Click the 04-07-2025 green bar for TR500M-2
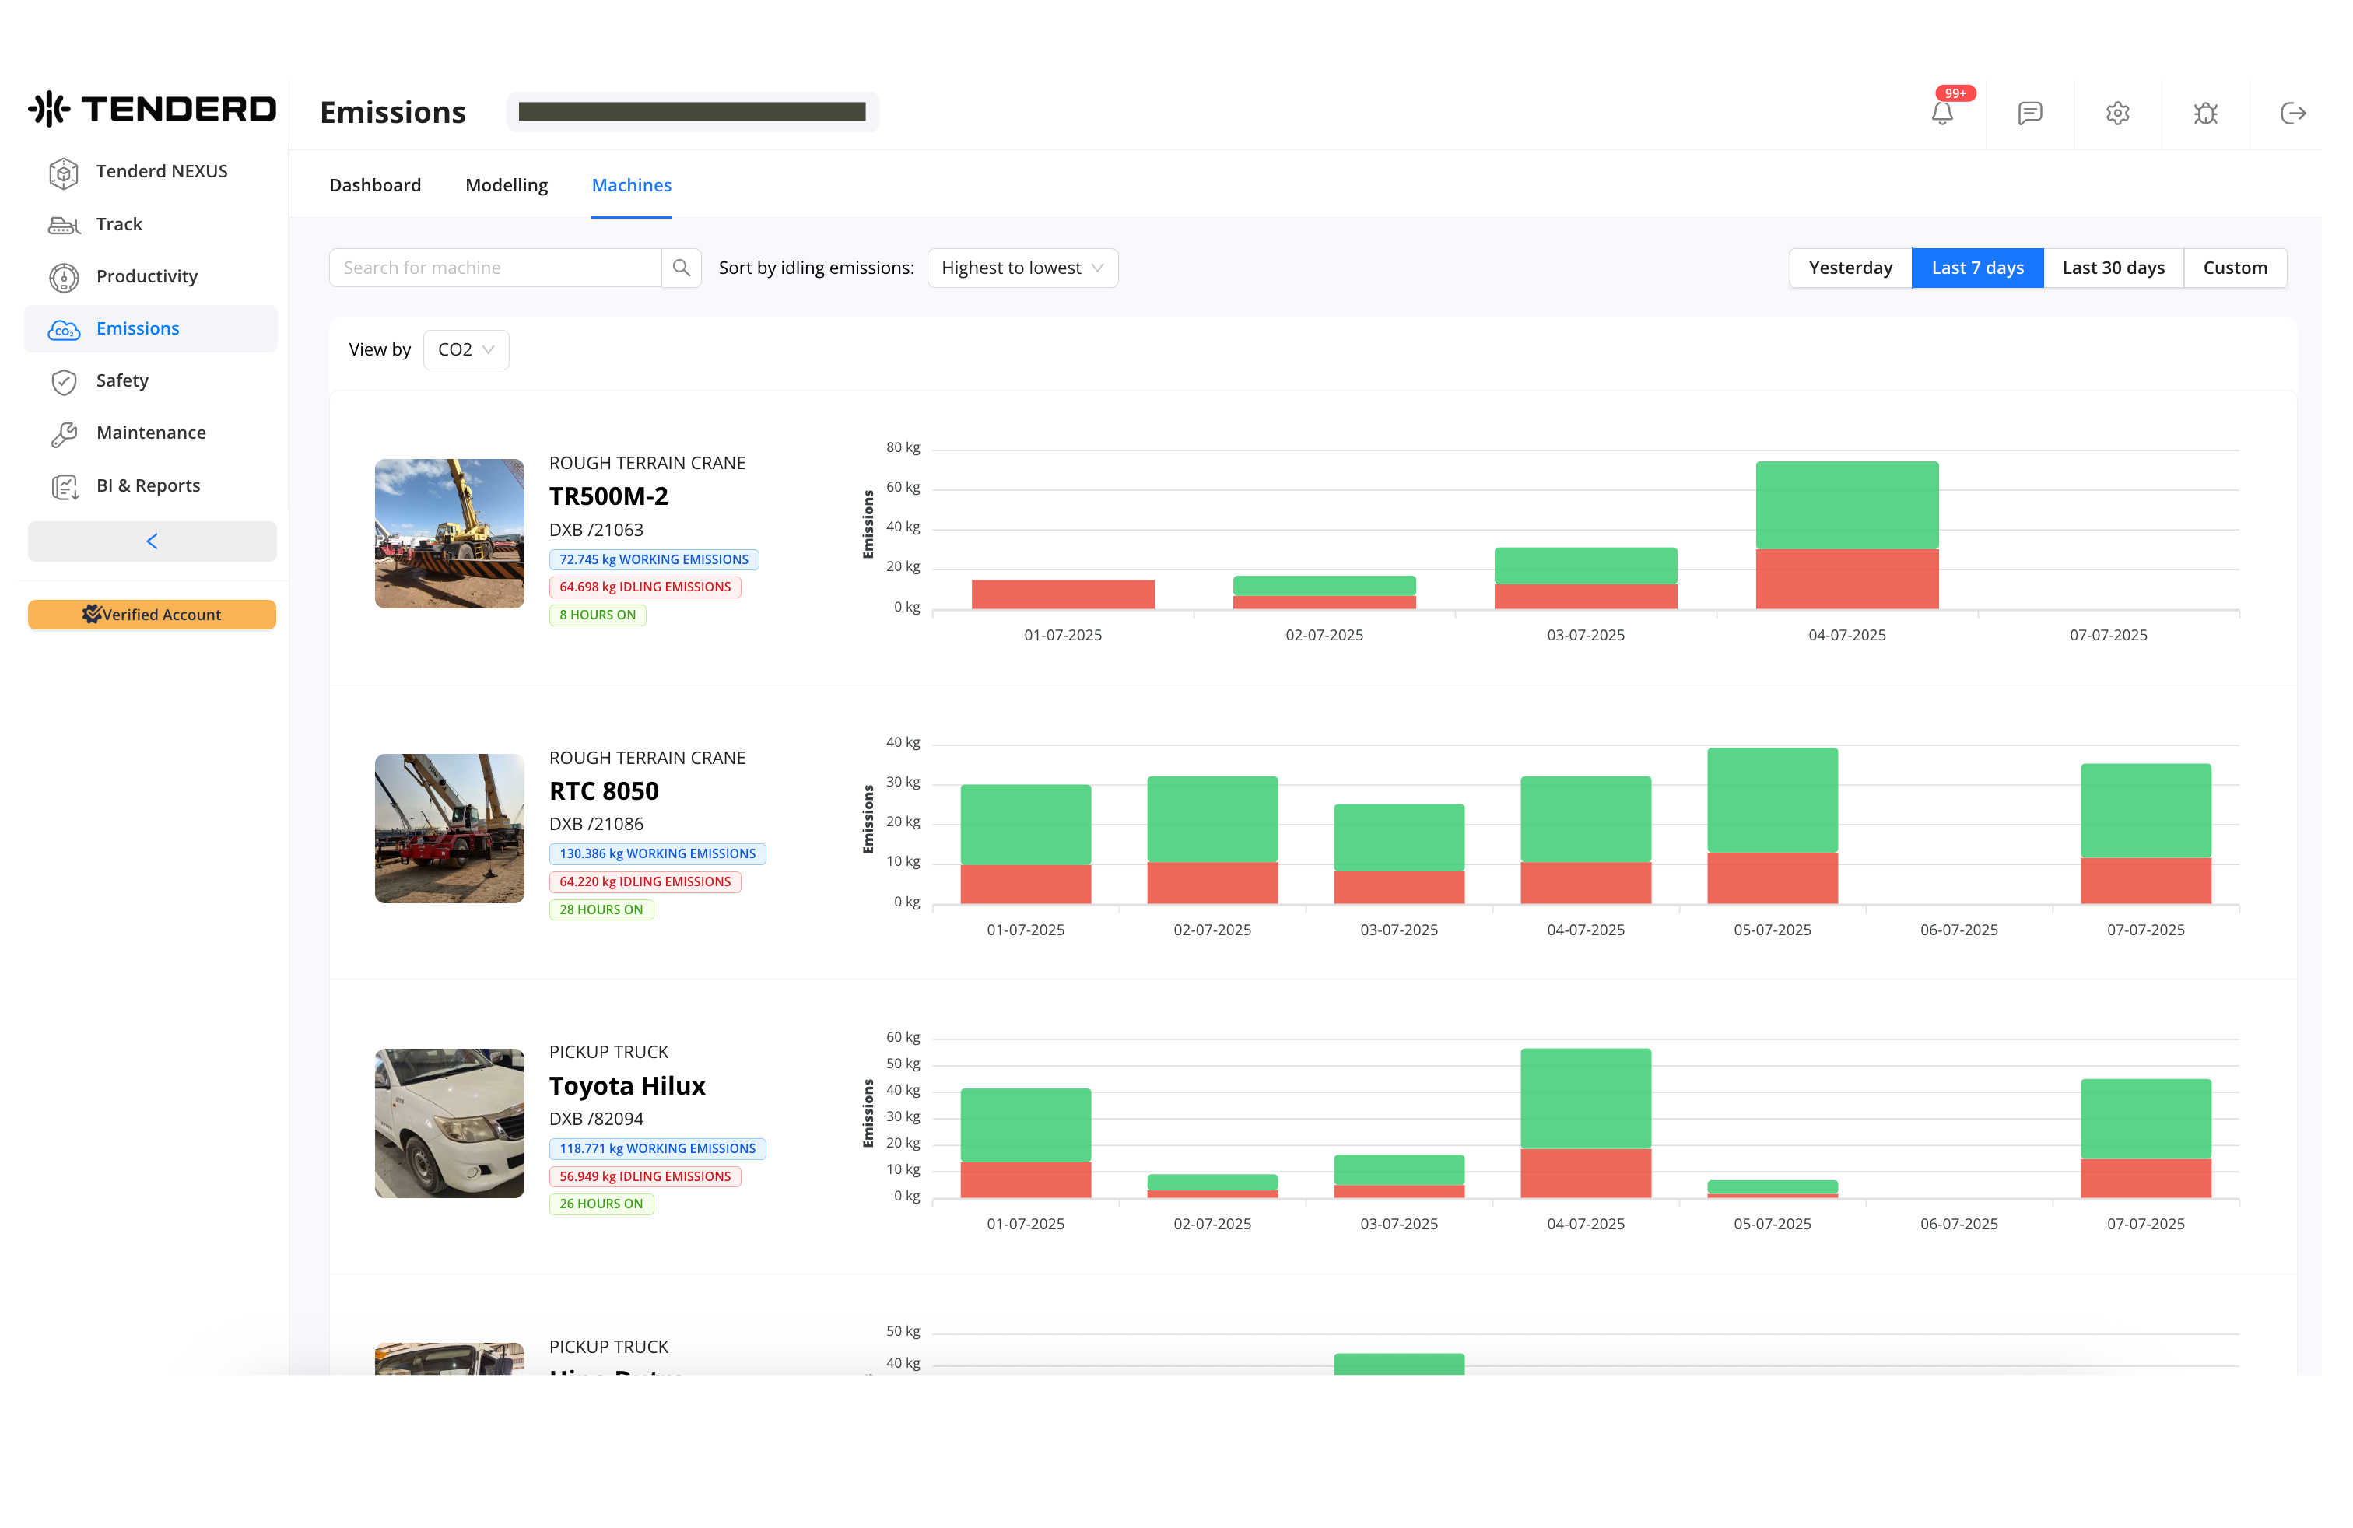 [1846, 504]
